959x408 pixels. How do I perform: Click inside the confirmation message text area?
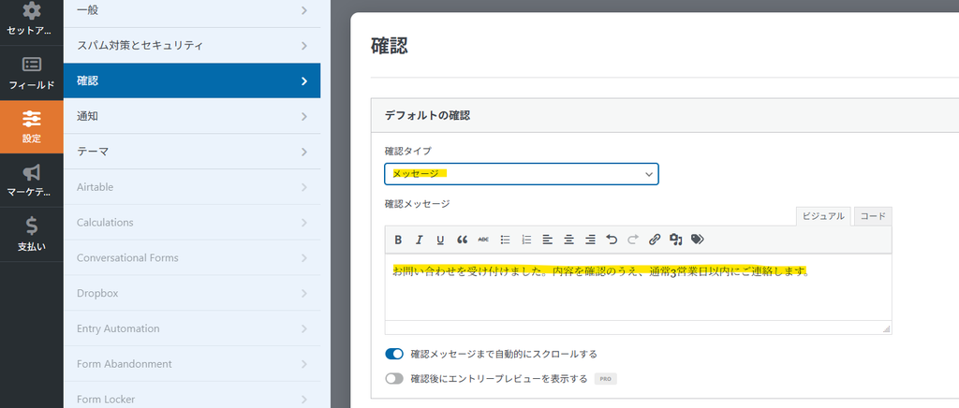[x=638, y=286]
